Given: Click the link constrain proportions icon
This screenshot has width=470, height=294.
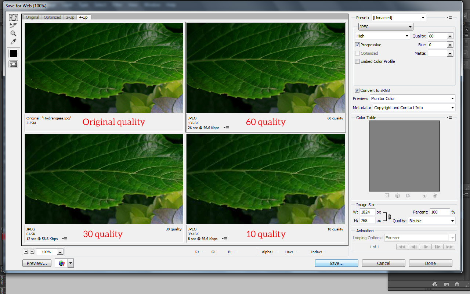Looking at the screenshot, I should click(390, 217).
